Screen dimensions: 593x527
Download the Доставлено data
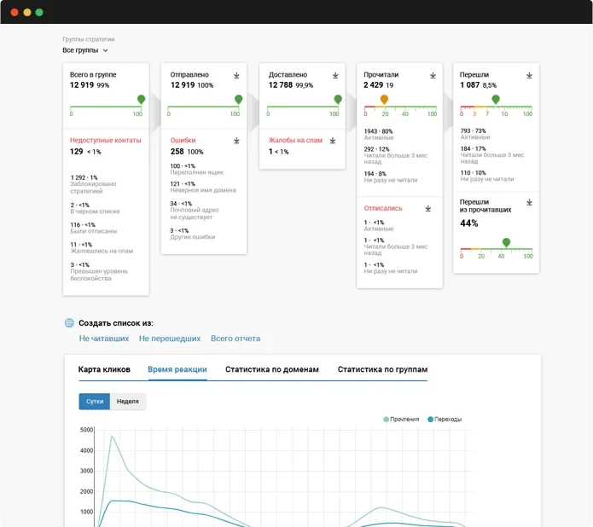[334, 76]
